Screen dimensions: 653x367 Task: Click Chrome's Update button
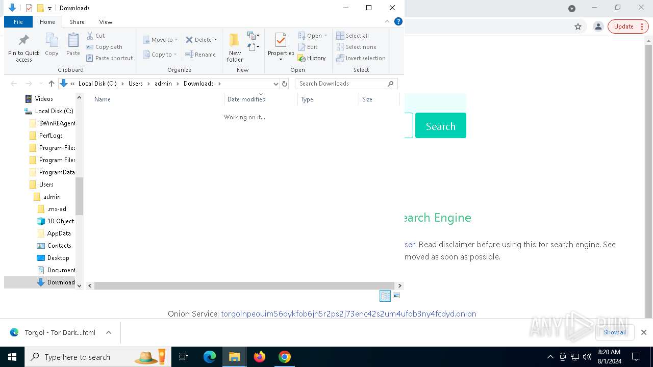click(x=628, y=27)
